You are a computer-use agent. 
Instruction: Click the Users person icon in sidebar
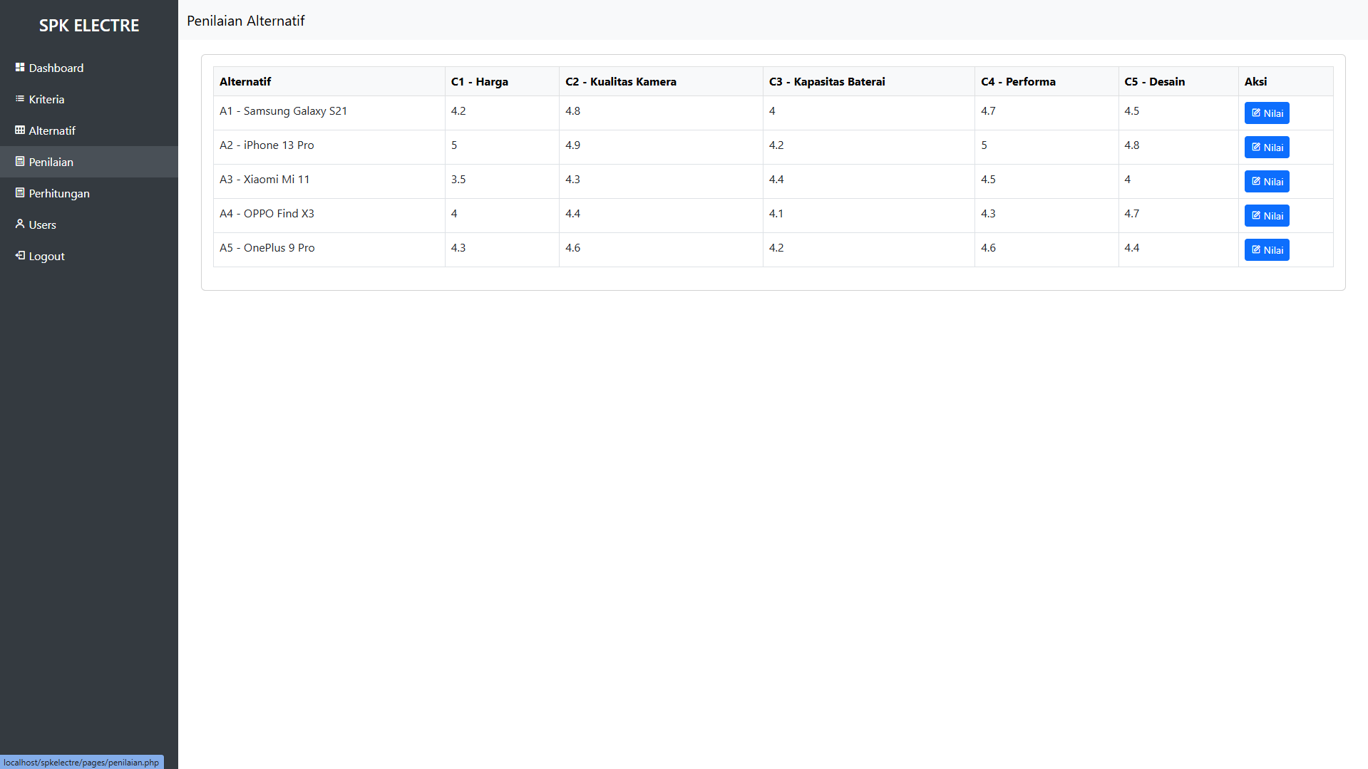[x=20, y=224]
